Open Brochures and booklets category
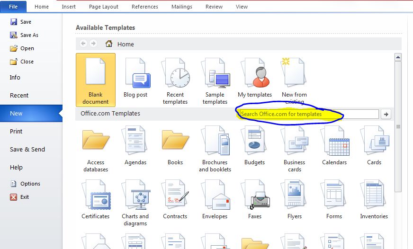 (x=215, y=149)
